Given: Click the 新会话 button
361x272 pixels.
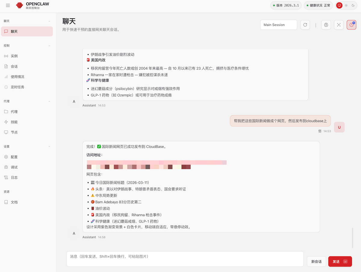Looking at the screenshot, I should point(316,261).
